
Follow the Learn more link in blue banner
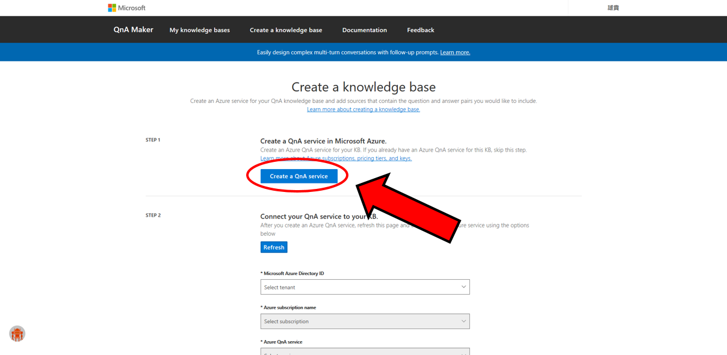(455, 52)
